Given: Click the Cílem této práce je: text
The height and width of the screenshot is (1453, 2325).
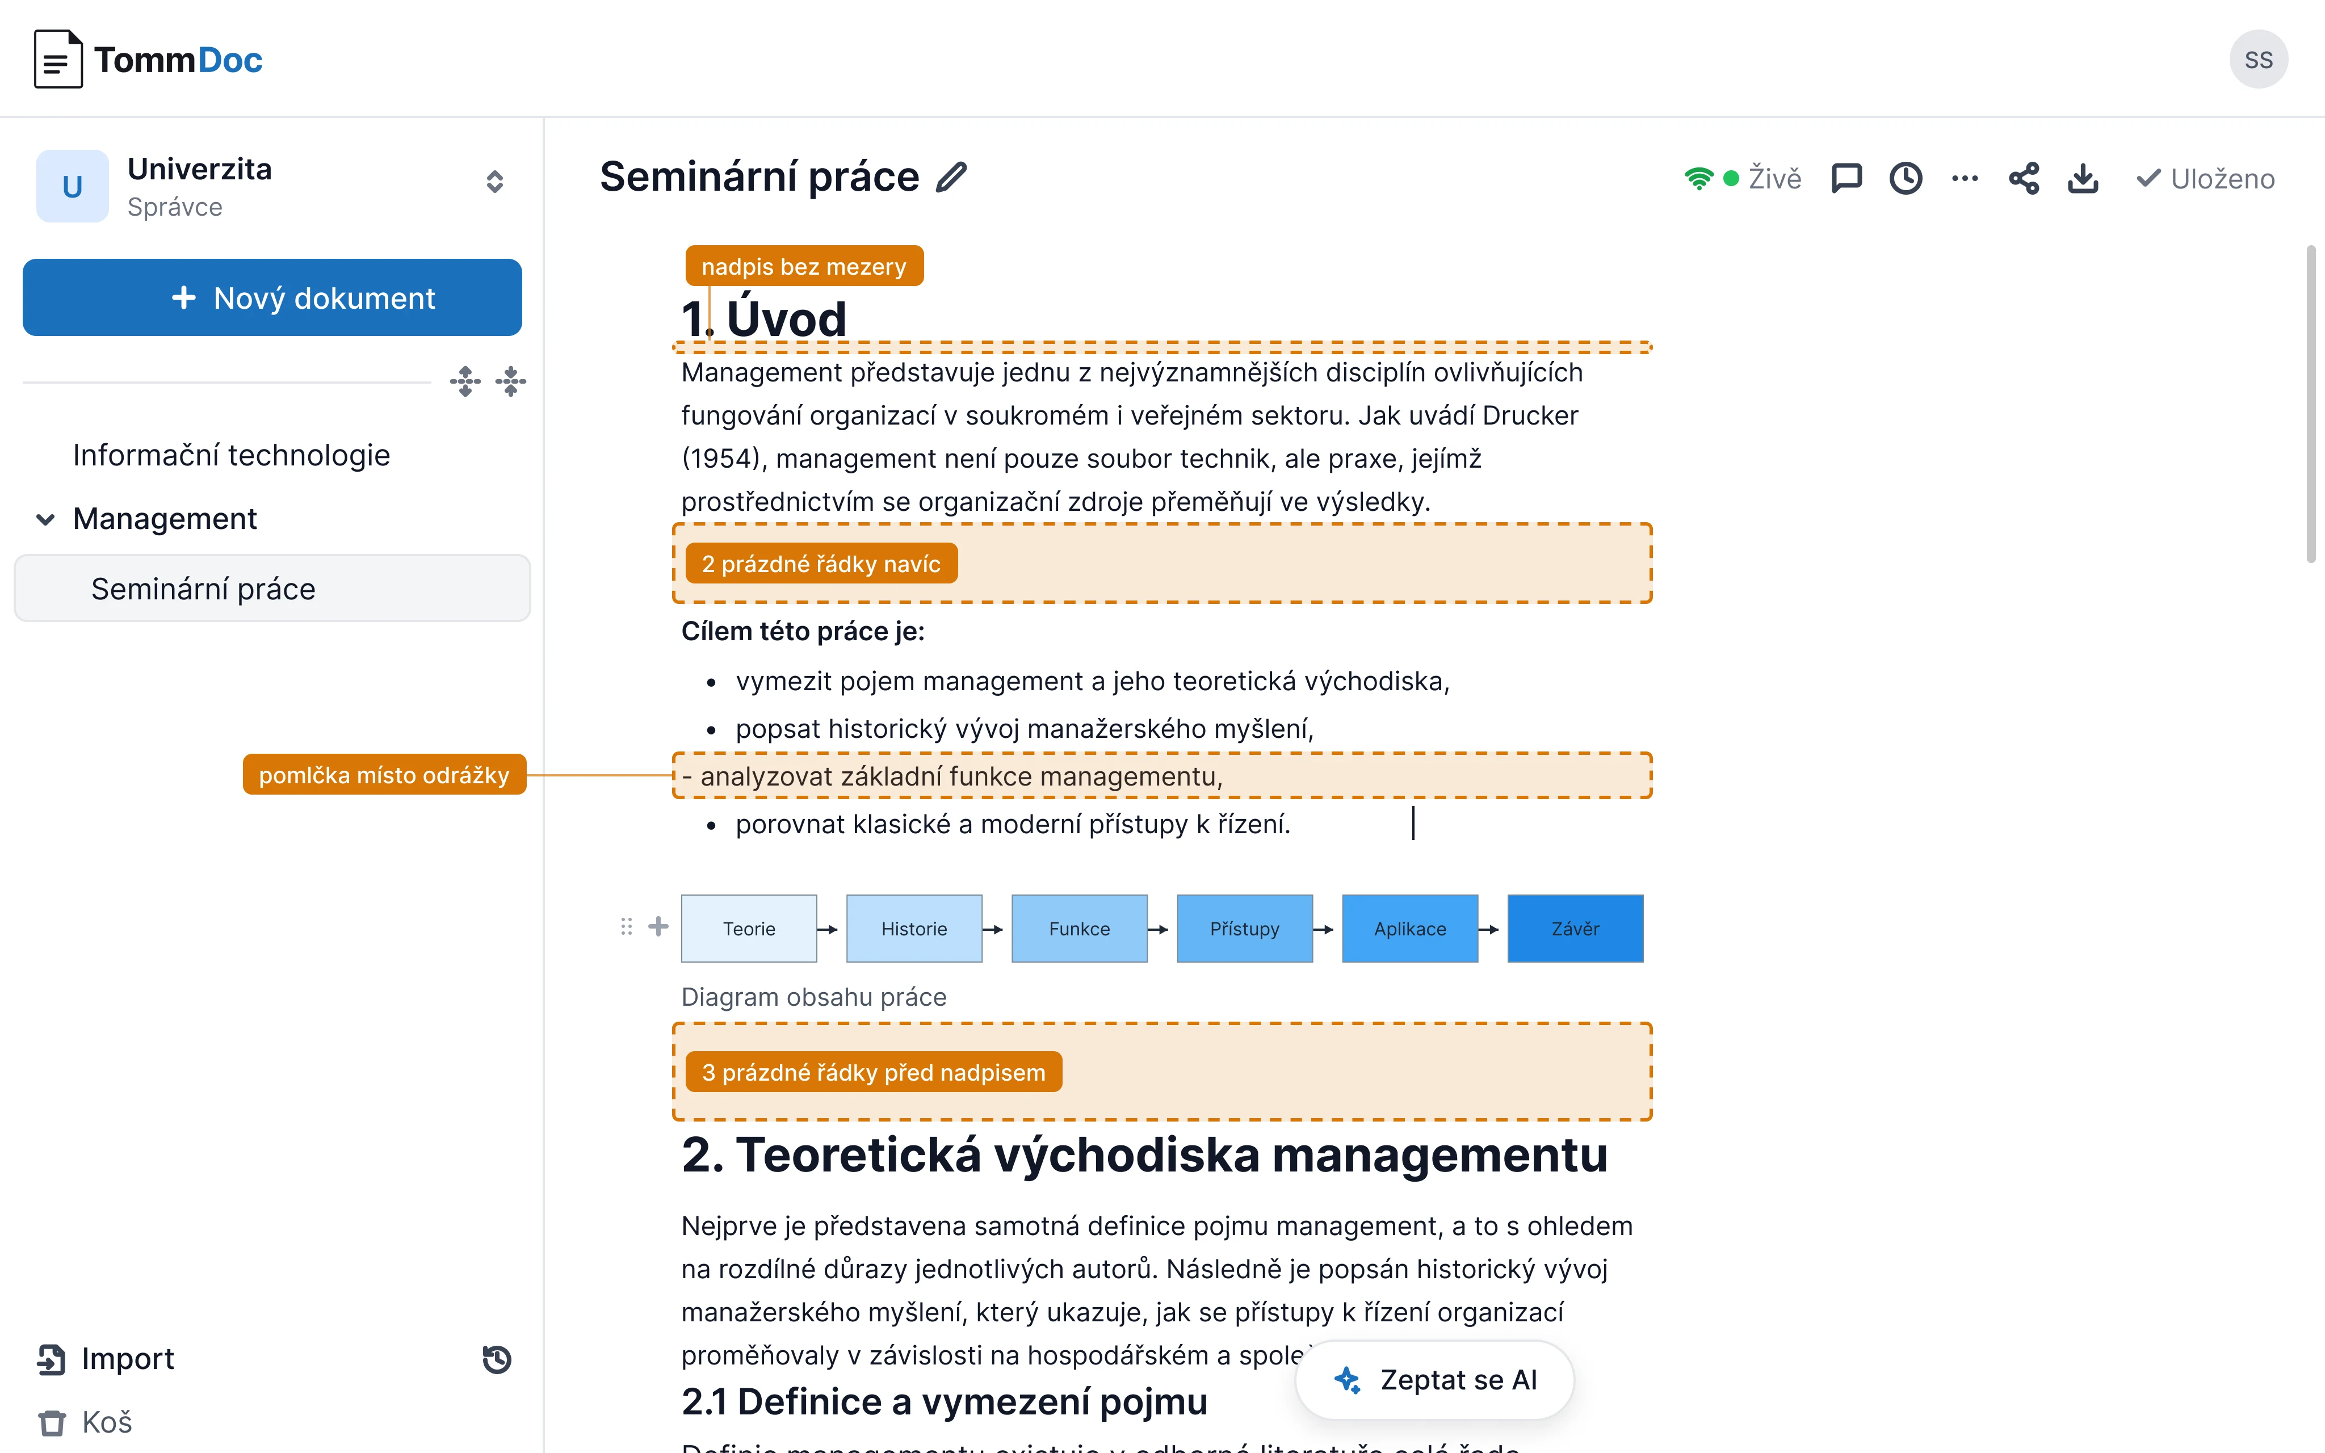Looking at the screenshot, I should [802, 631].
